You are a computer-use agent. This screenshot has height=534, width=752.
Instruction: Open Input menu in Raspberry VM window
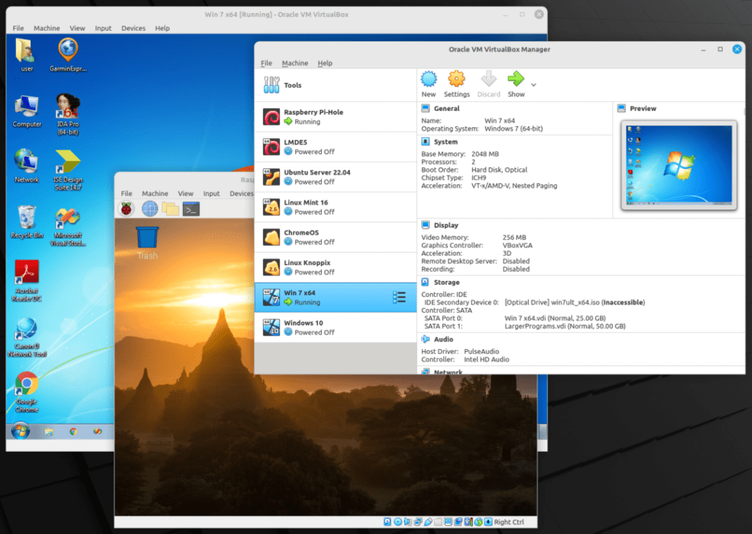pos(211,193)
